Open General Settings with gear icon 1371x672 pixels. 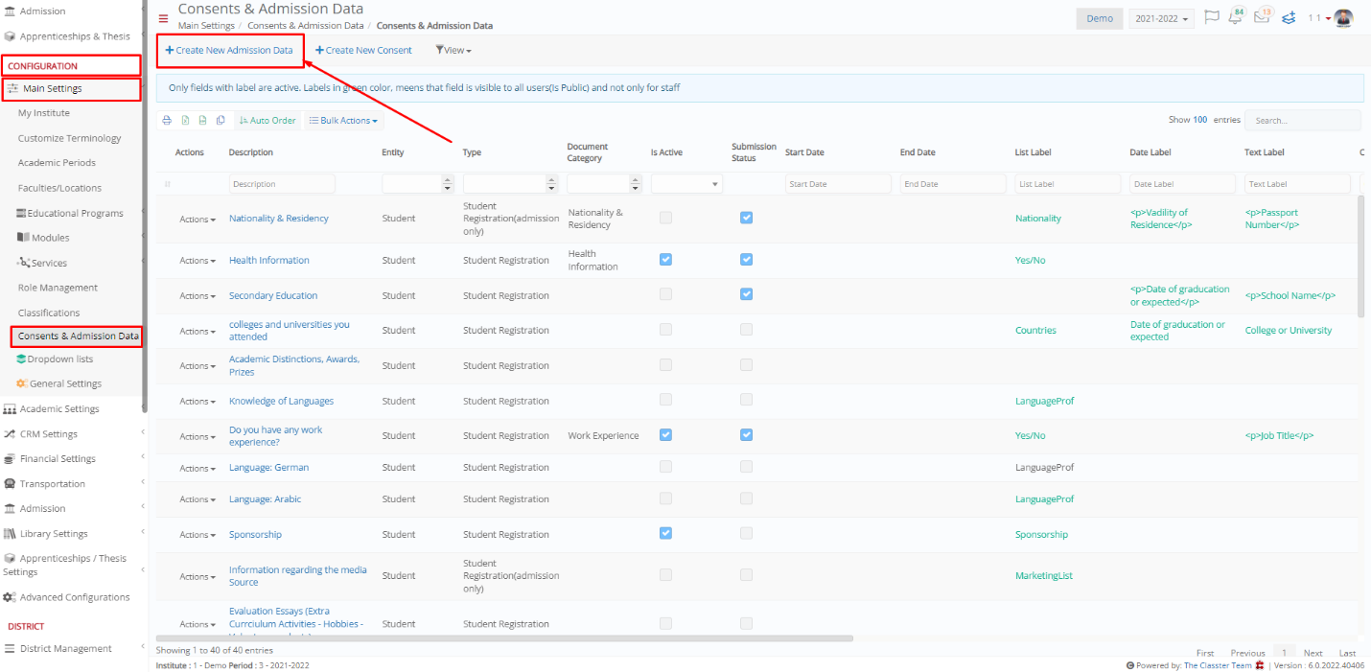(x=58, y=383)
